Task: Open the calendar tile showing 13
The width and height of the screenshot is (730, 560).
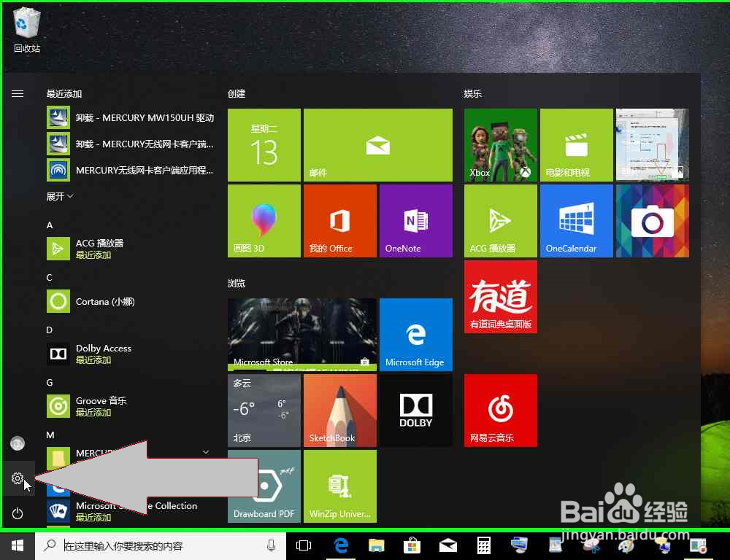Action: click(264, 145)
